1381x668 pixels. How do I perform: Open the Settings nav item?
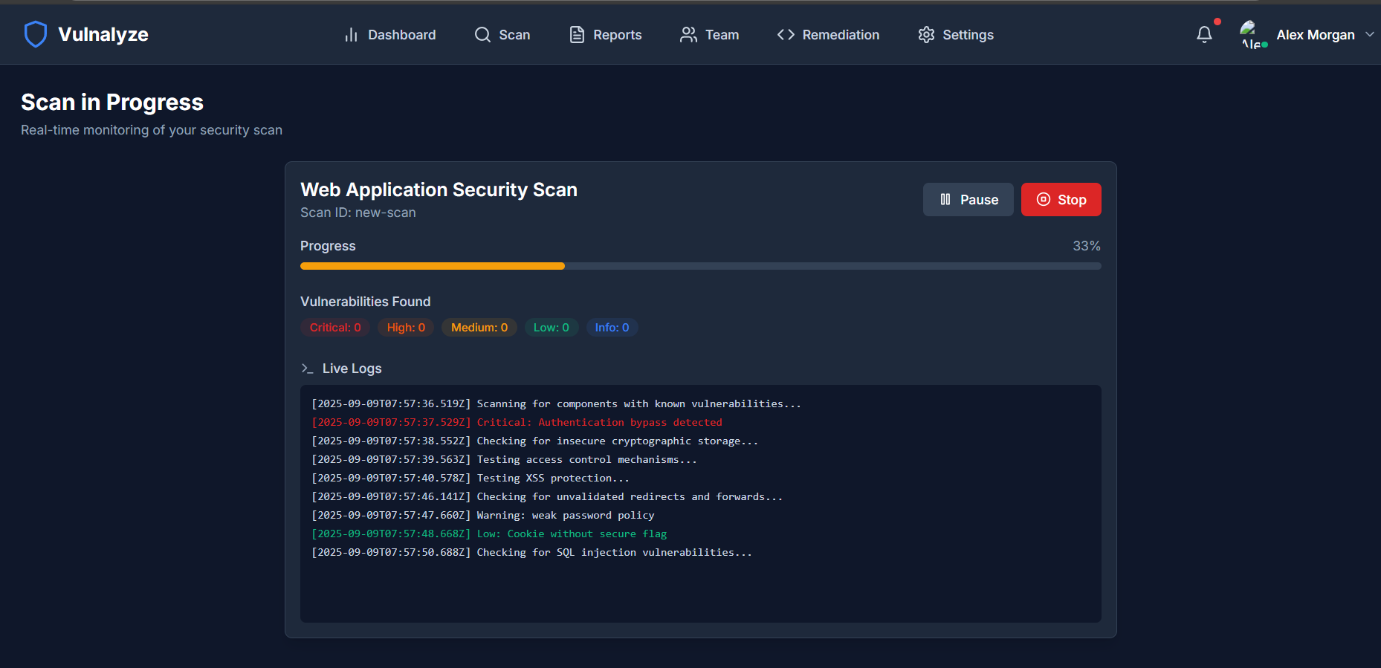click(x=955, y=35)
